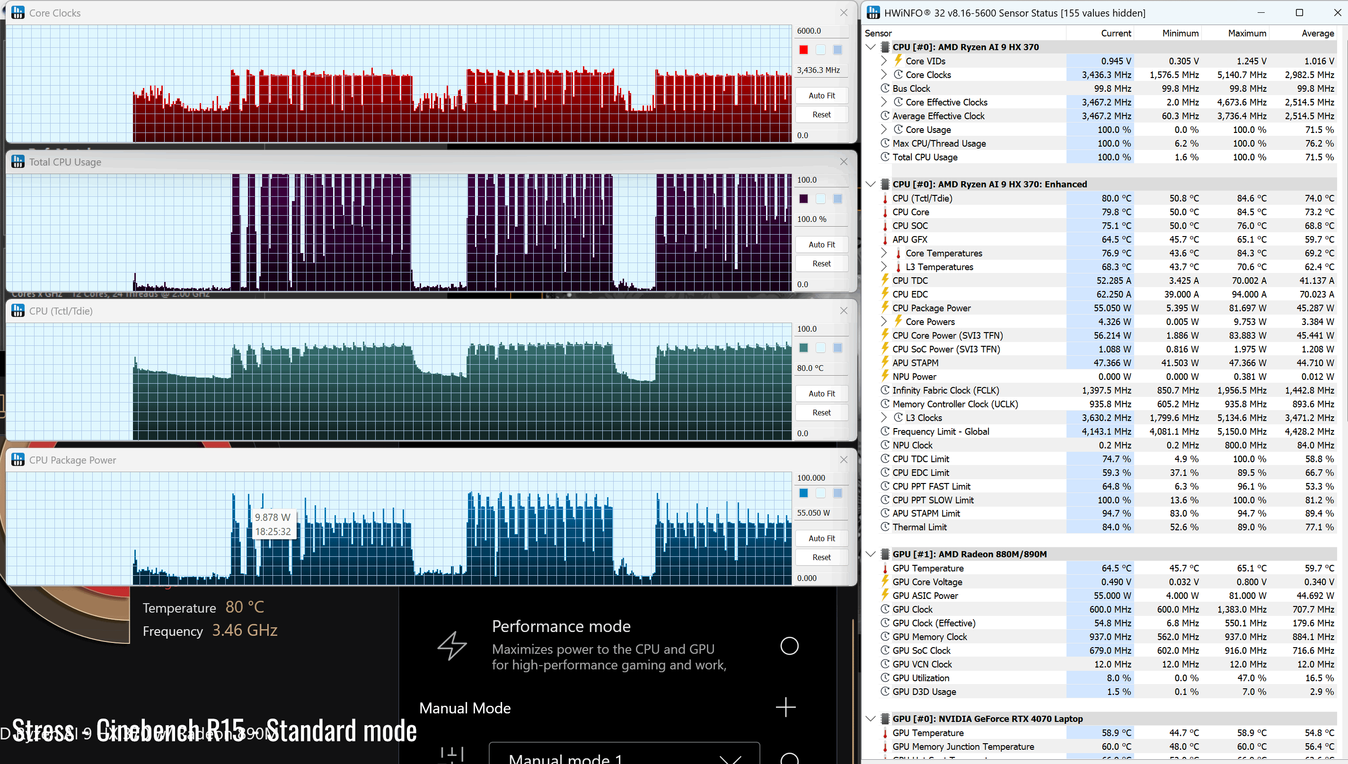Expand the Core Temperatures row
The width and height of the screenshot is (1348, 764).
tap(884, 253)
